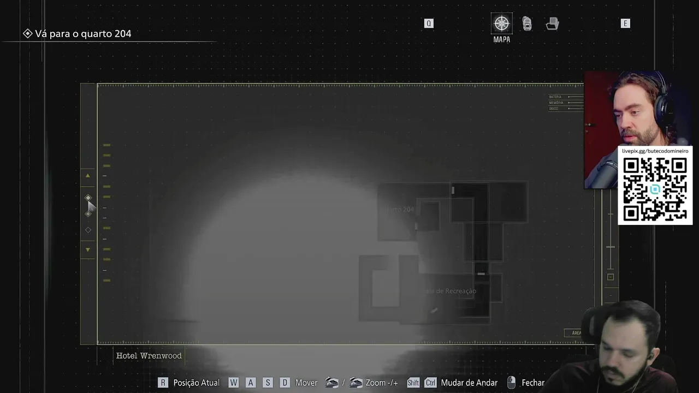Click the DISCO status line

point(566,109)
